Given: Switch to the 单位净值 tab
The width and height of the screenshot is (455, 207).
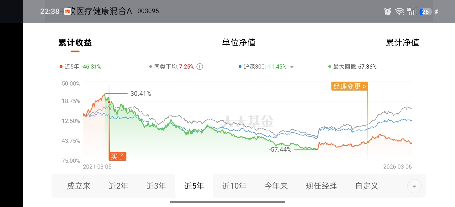Looking at the screenshot, I should tap(239, 43).
